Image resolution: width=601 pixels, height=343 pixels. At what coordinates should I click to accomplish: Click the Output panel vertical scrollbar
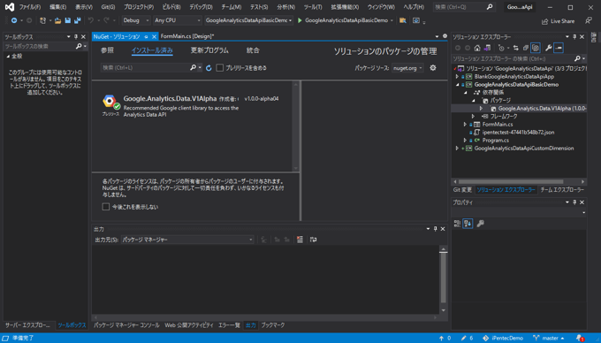coord(444,278)
